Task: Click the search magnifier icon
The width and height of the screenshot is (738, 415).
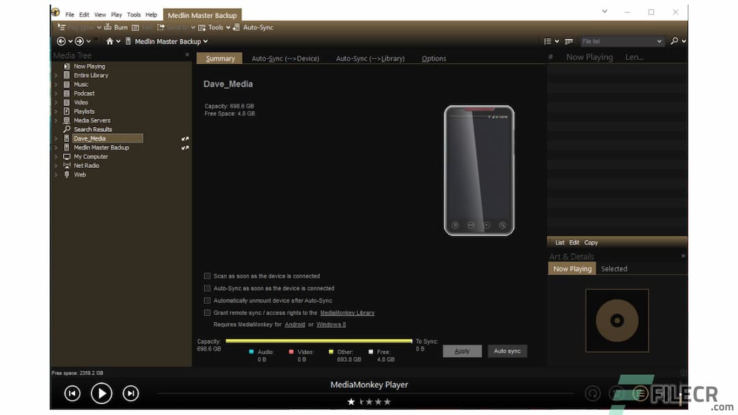Action: (x=673, y=41)
